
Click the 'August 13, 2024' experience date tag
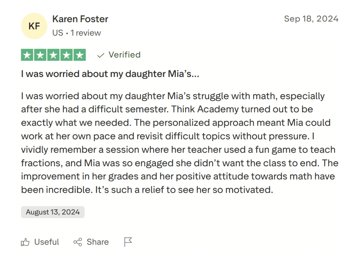click(x=52, y=212)
